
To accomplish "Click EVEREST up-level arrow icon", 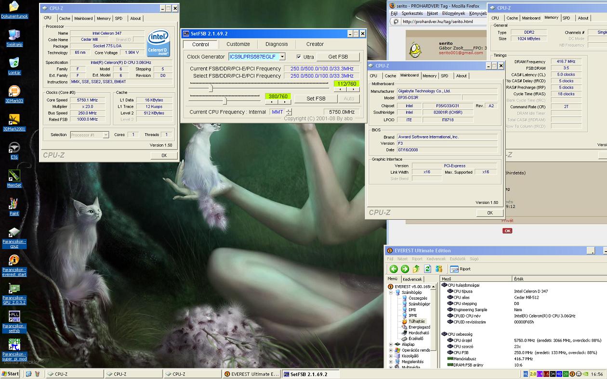I will point(416,269).
